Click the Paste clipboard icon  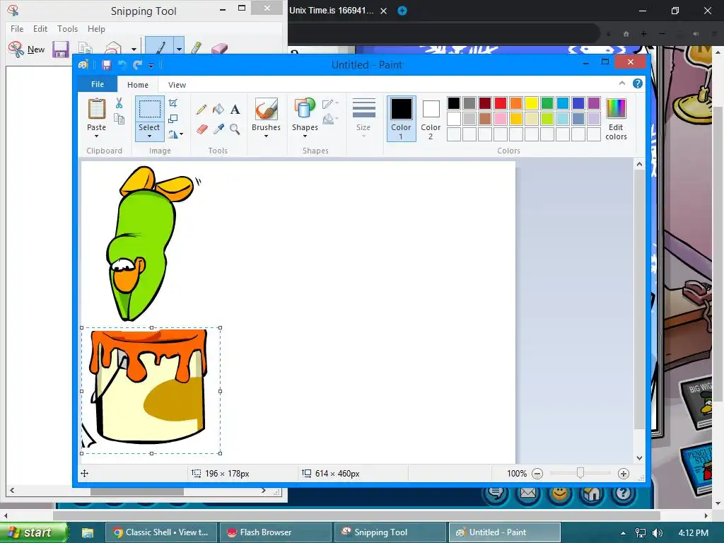click(x=96, y=109)
